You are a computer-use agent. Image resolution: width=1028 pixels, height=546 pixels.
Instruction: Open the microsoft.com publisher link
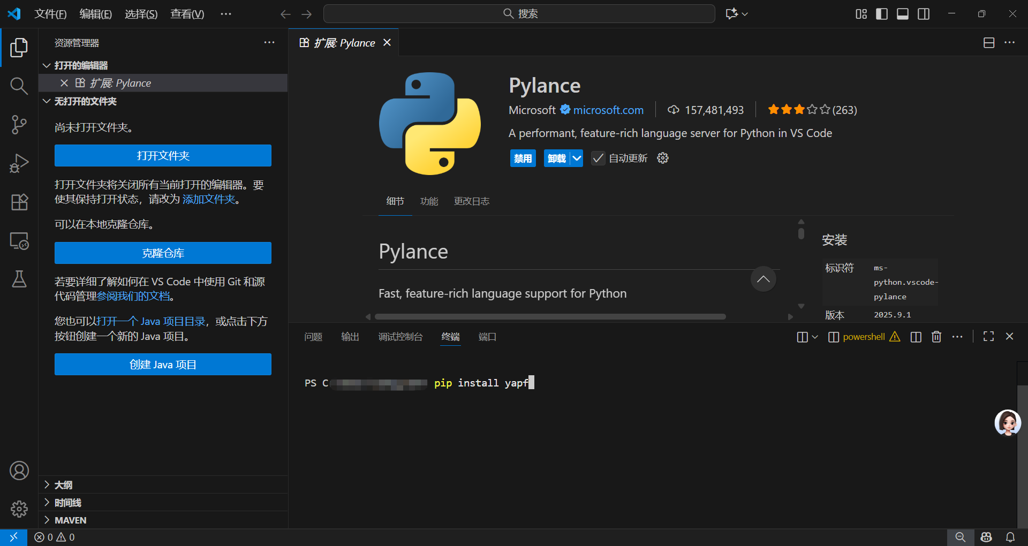(x=608, y=110)
